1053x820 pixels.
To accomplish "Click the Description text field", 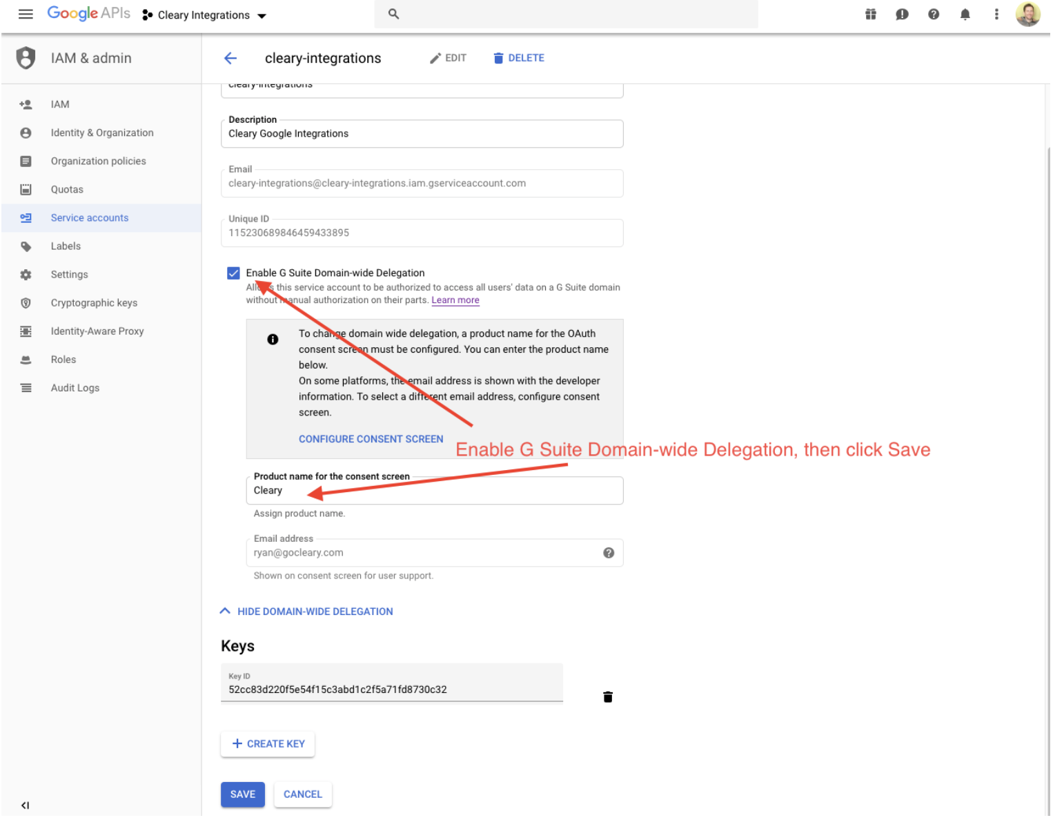I will pos(422,133).
